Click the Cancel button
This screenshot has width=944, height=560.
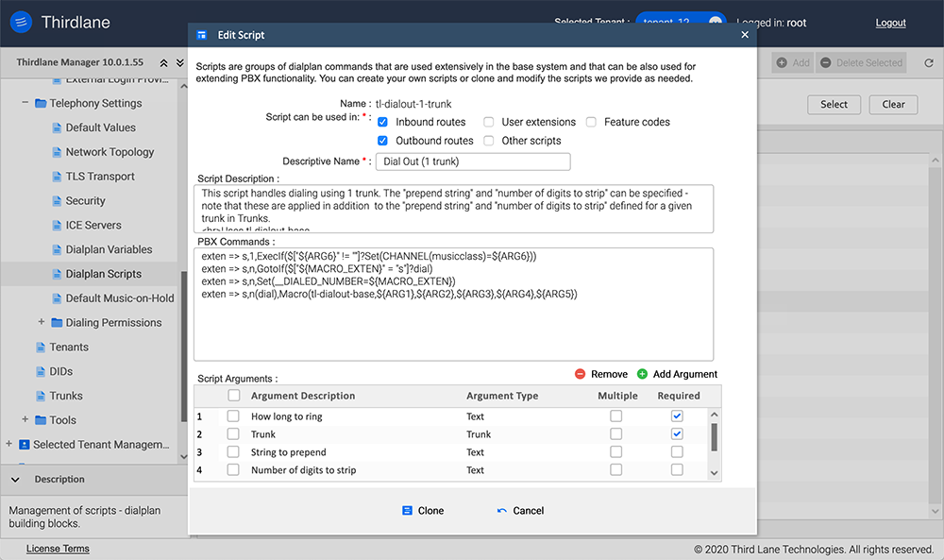(521, 511)
